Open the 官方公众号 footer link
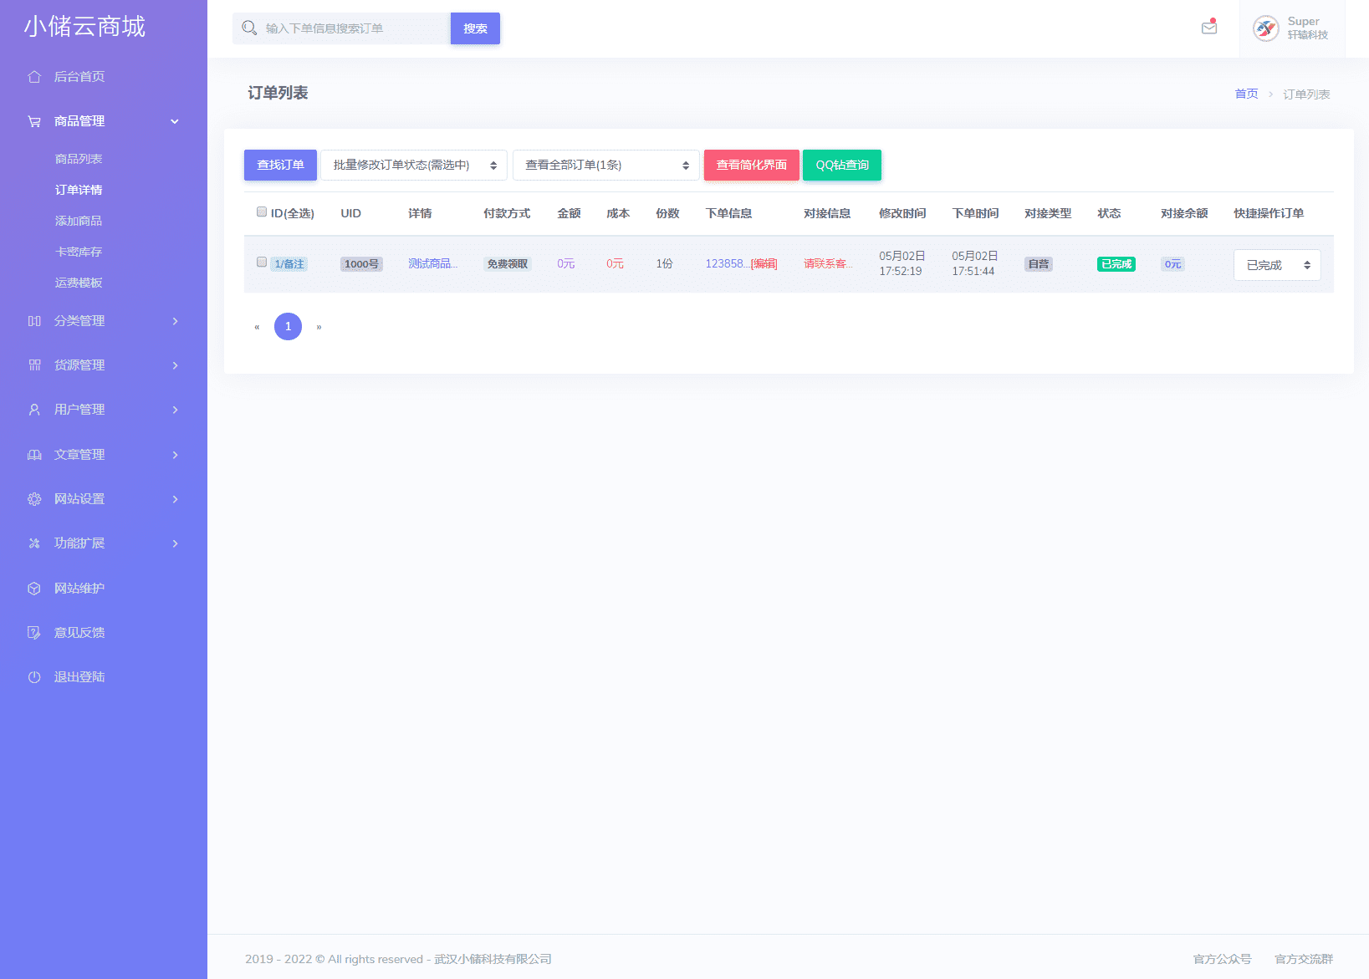The width and height of the screenshot is (1369, 979). [x=1222, y=959]
